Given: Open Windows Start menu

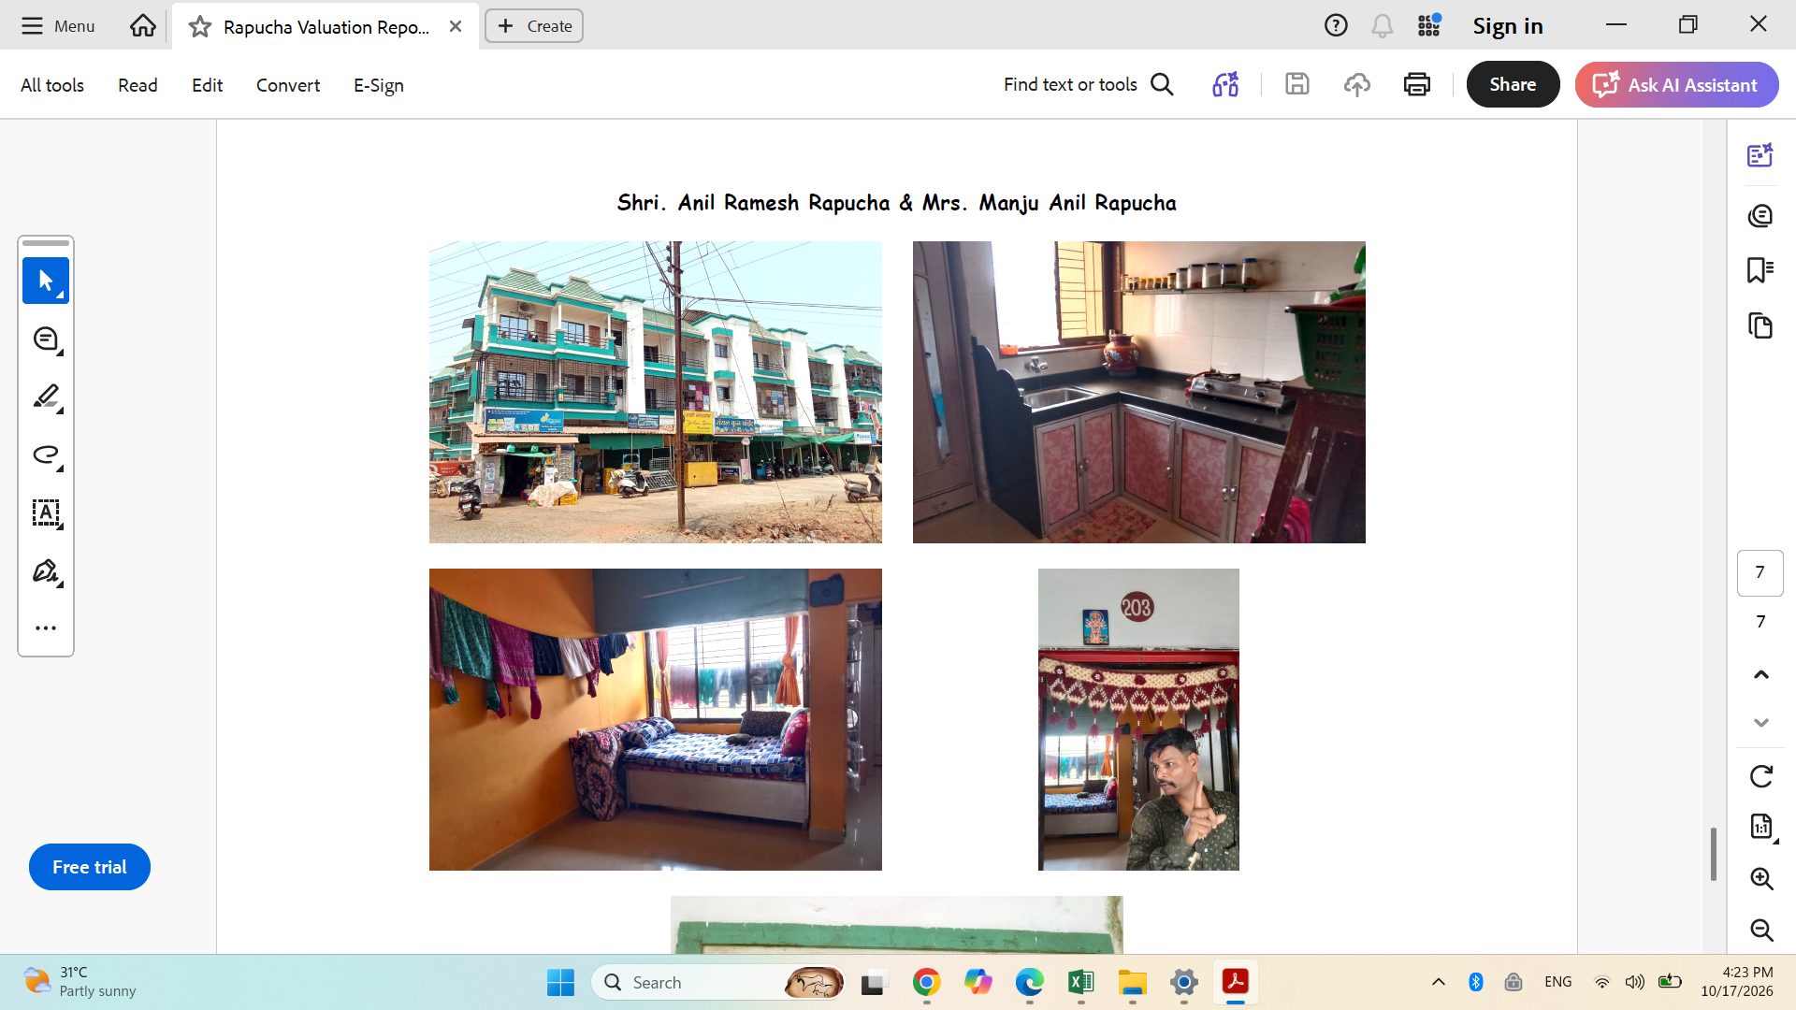Looking at the screenshot, I should click(560, 982).
